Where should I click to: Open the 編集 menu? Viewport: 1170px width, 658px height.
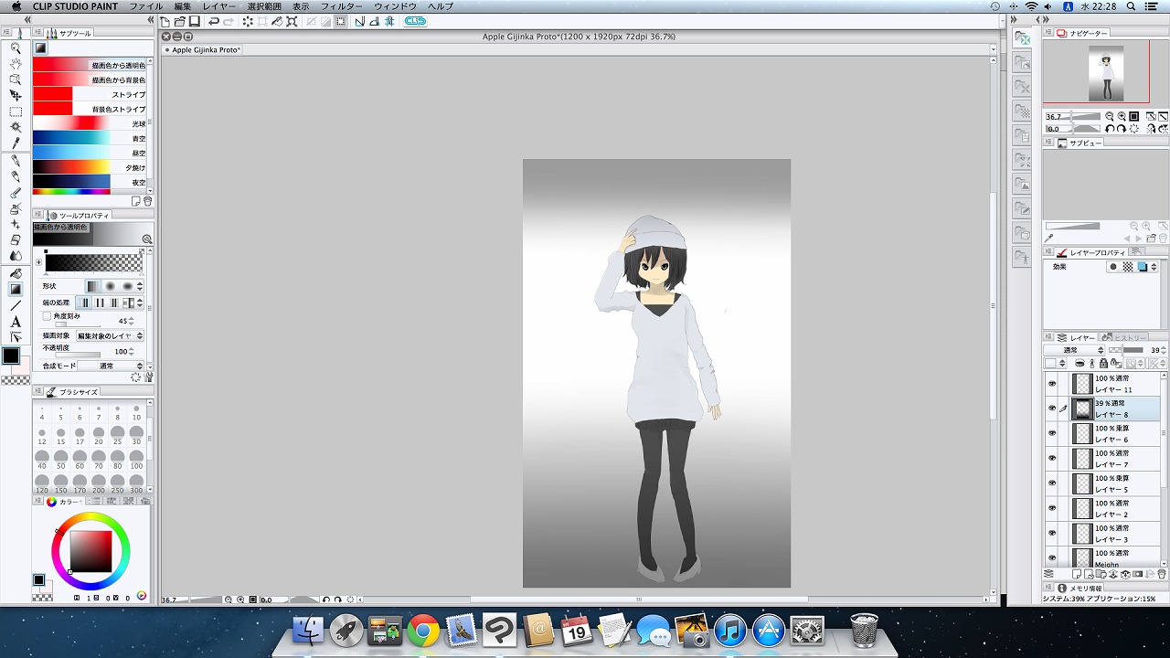click(183, 6)
